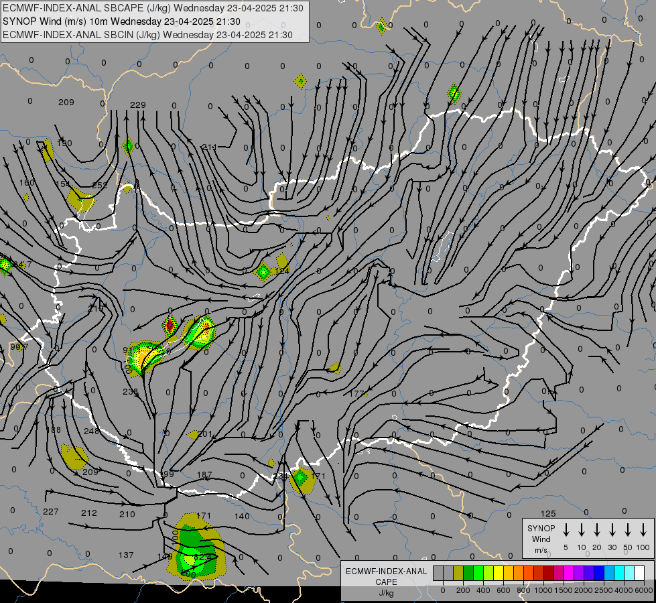Click the map value 201
The height and width of the screenshot is (603, 656).
click(x=205, y=434)
